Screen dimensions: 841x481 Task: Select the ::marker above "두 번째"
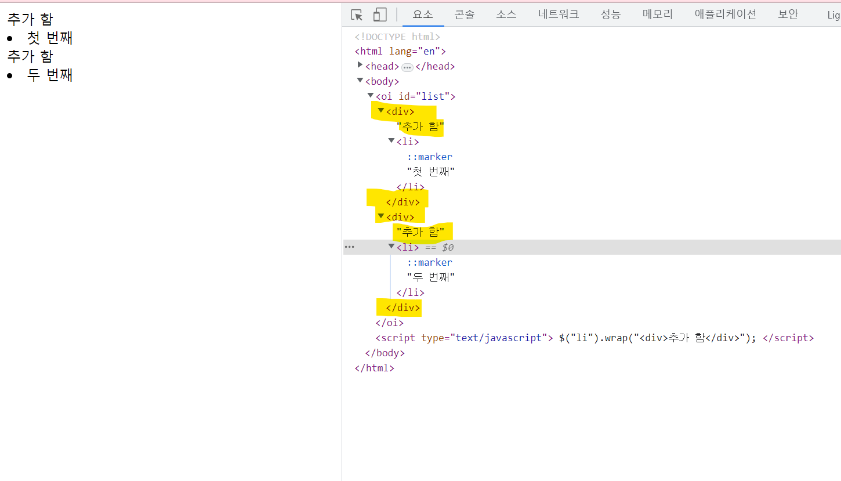pos(429,263)
